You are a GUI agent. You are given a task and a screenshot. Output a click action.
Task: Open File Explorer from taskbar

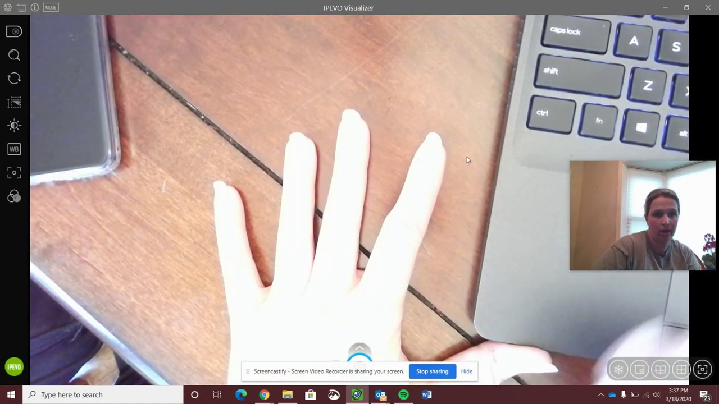coord(287,394)
